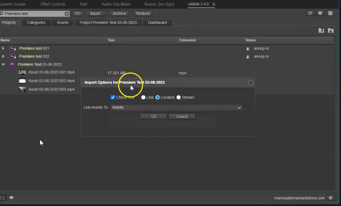Select Premiere test 001 project name
This screenshot has width=341, height=206.
pos(34,48)
